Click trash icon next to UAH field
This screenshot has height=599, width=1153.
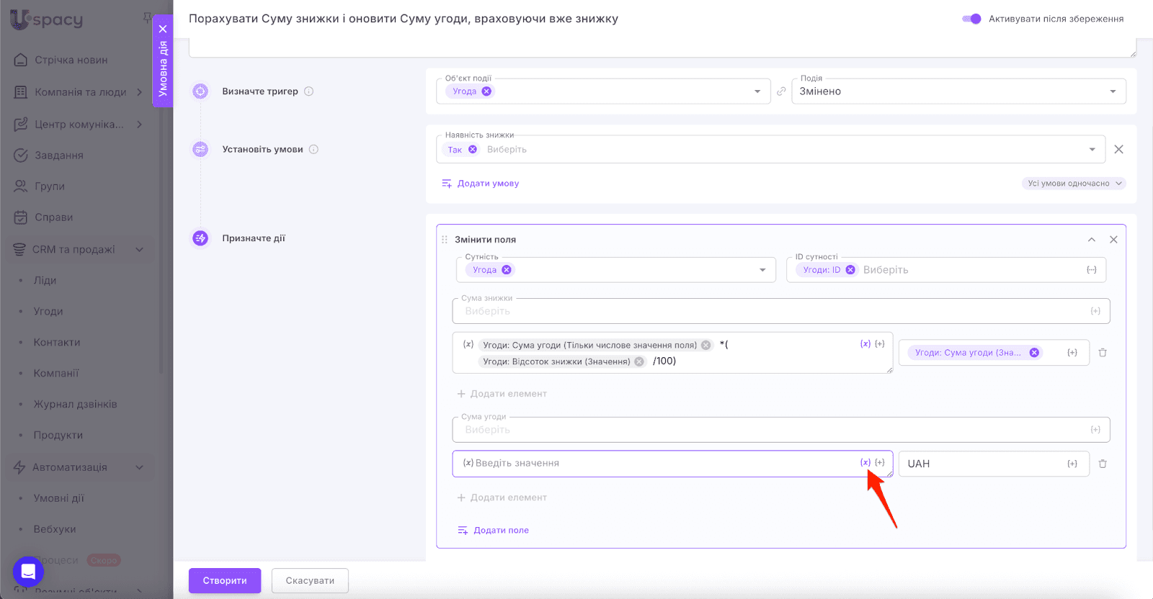1102,464
